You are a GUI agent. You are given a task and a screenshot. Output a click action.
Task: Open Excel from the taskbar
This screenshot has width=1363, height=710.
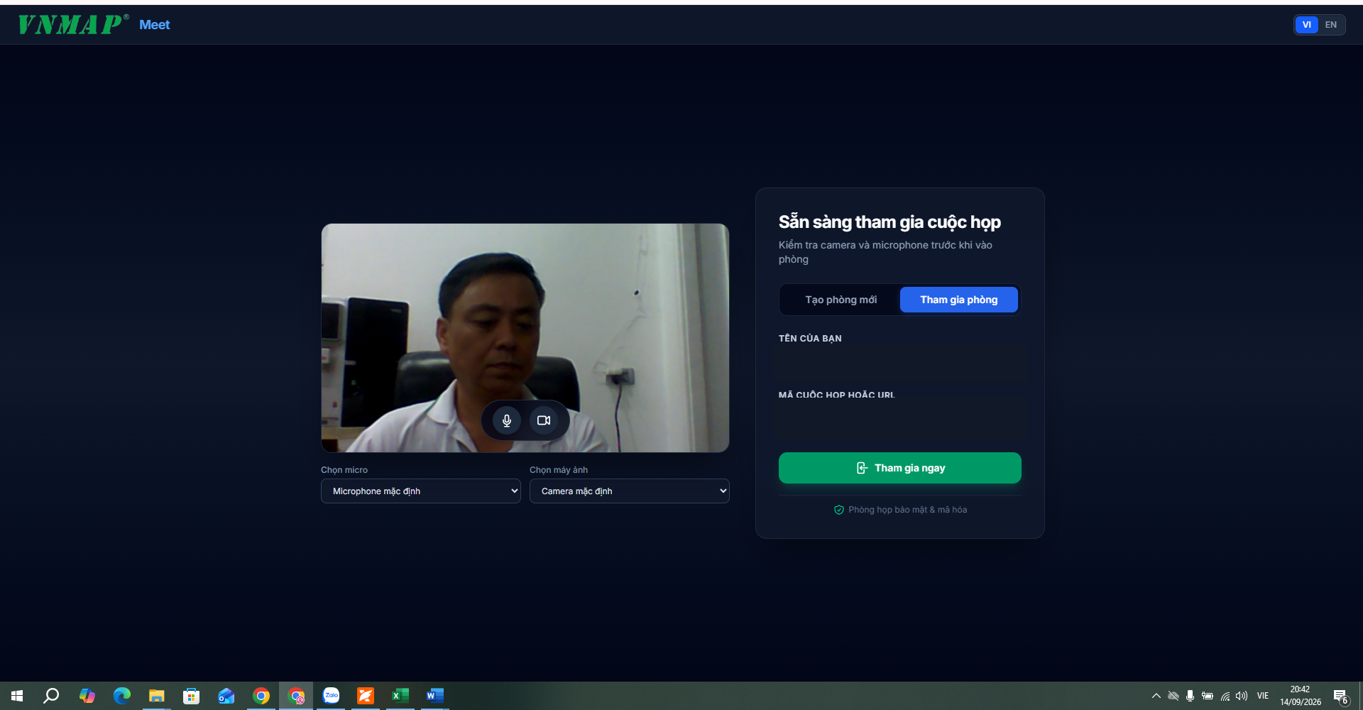click(400, 696)
